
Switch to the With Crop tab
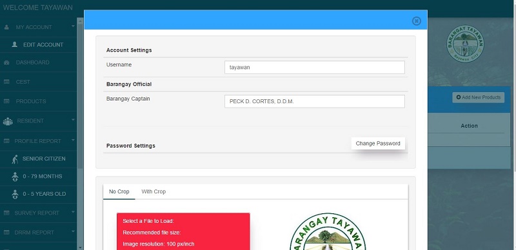coord(154,191)
